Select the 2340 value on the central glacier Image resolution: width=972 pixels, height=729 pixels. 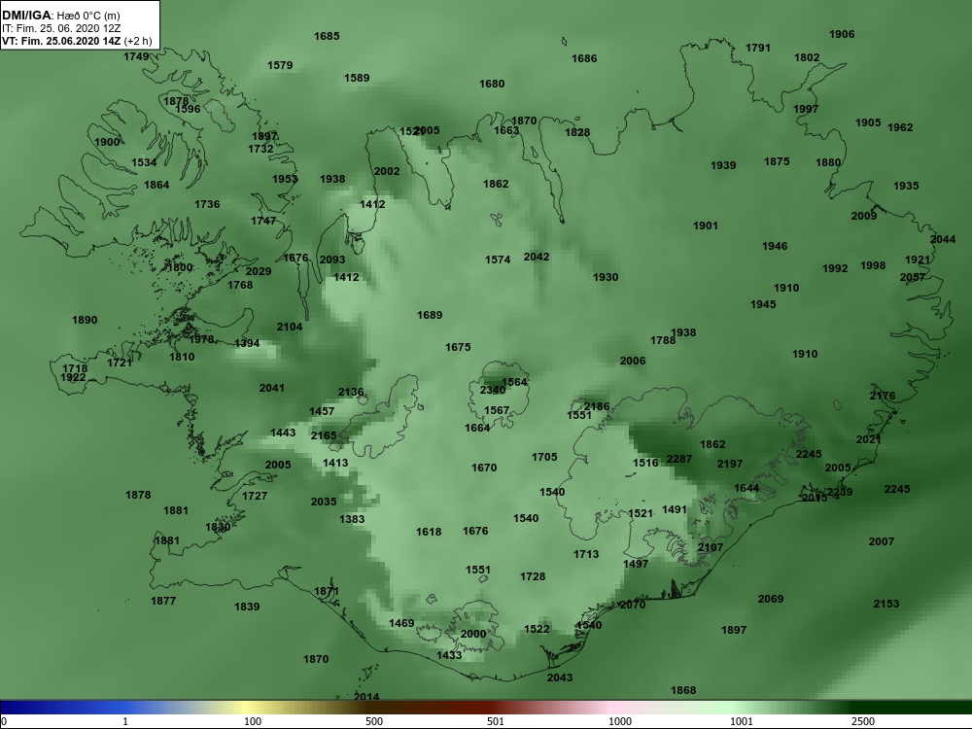(493, 390)
